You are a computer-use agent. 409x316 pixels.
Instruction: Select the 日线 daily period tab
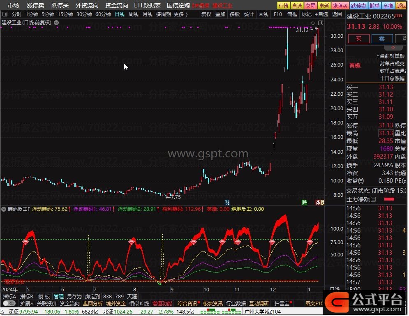pyautogui.click(x=120, y=14)
